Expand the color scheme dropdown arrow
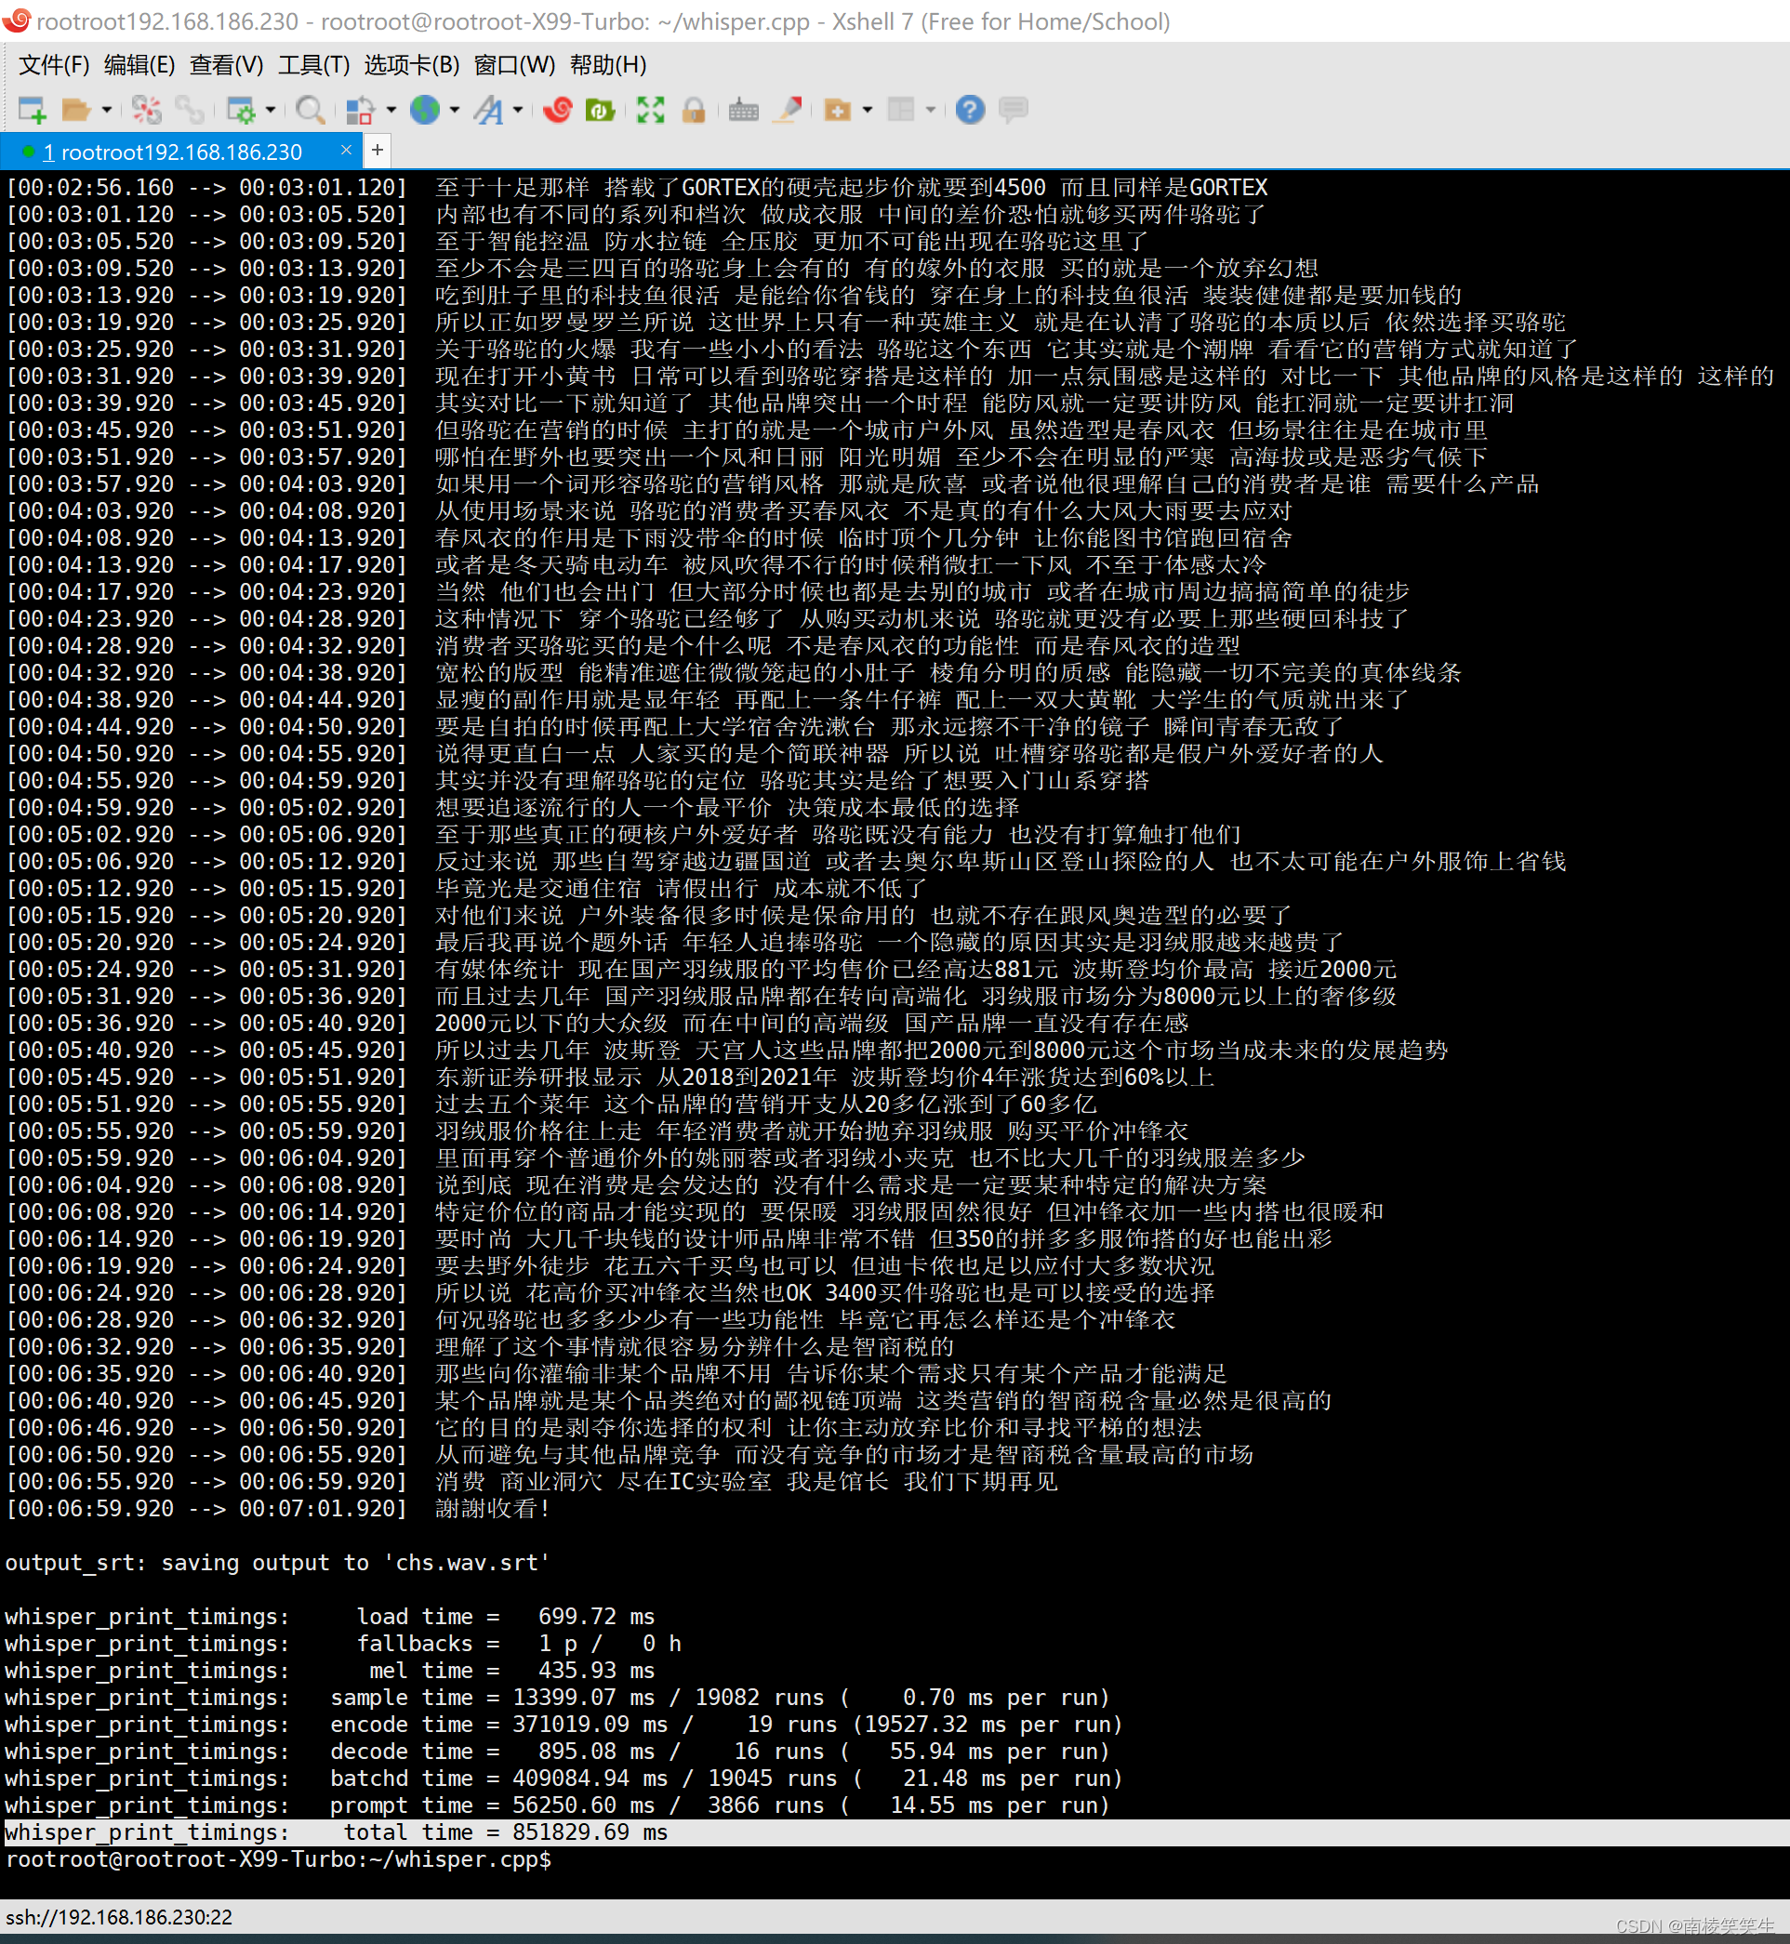Viewport: 1790px width, 1944px height. point(391,111)
